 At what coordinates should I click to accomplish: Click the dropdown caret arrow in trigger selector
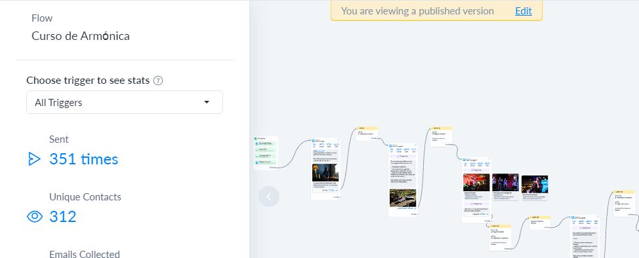(x=207, y=102)
